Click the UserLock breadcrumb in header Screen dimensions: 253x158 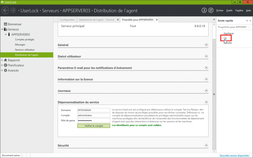(x=30, y=10)
